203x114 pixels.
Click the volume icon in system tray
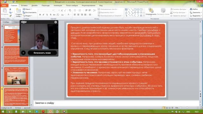[x=180, y=112]
